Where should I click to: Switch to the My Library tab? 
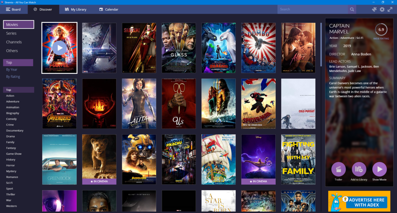(75, 9)
